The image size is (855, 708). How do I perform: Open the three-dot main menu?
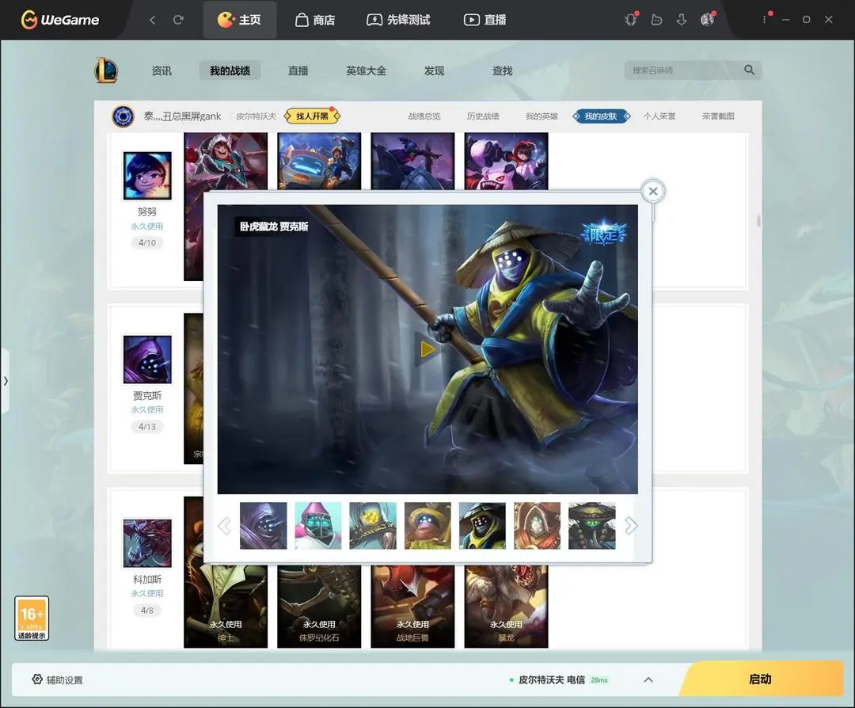765,20
